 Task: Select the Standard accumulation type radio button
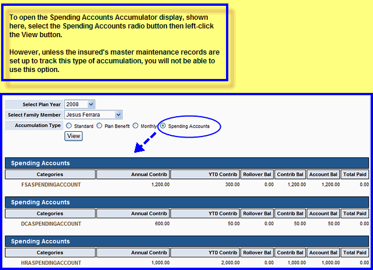[x=69, y=125]
